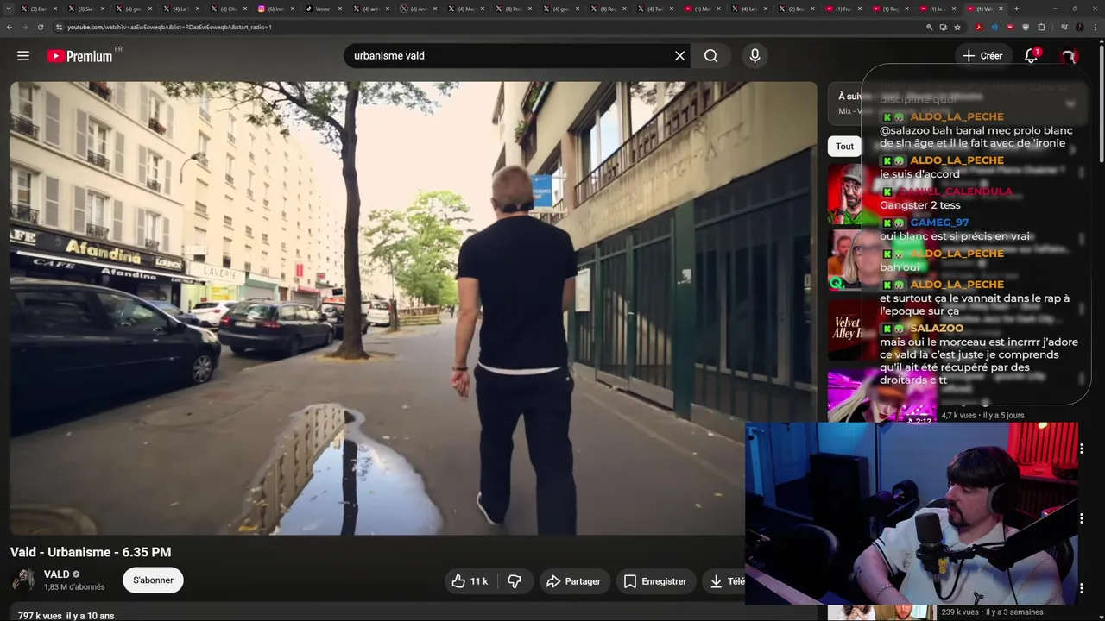Image resolution: width=1105 pixels, height=621 pixels.
Task: Click ALDO_LA_PECHE username on '@salazoo' message
Action: (957, 116)
